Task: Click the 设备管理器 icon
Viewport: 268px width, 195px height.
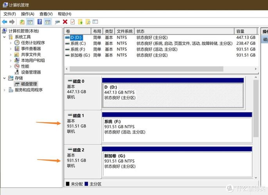Action: click(17, 72)
